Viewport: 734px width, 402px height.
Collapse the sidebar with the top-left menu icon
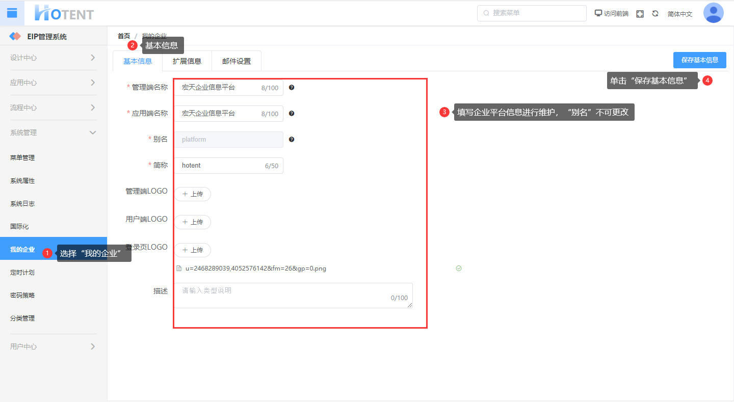coord(12,13)
